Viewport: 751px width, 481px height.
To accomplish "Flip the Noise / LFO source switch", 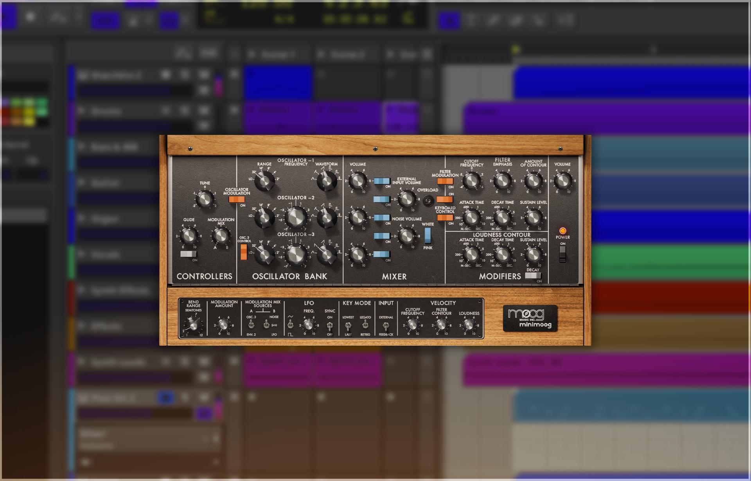I will 266,325.
